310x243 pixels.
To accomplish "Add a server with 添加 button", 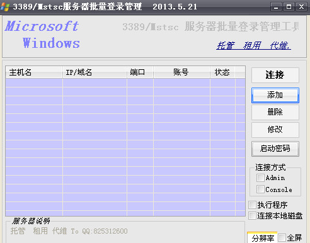I will [x=275, y=95].
